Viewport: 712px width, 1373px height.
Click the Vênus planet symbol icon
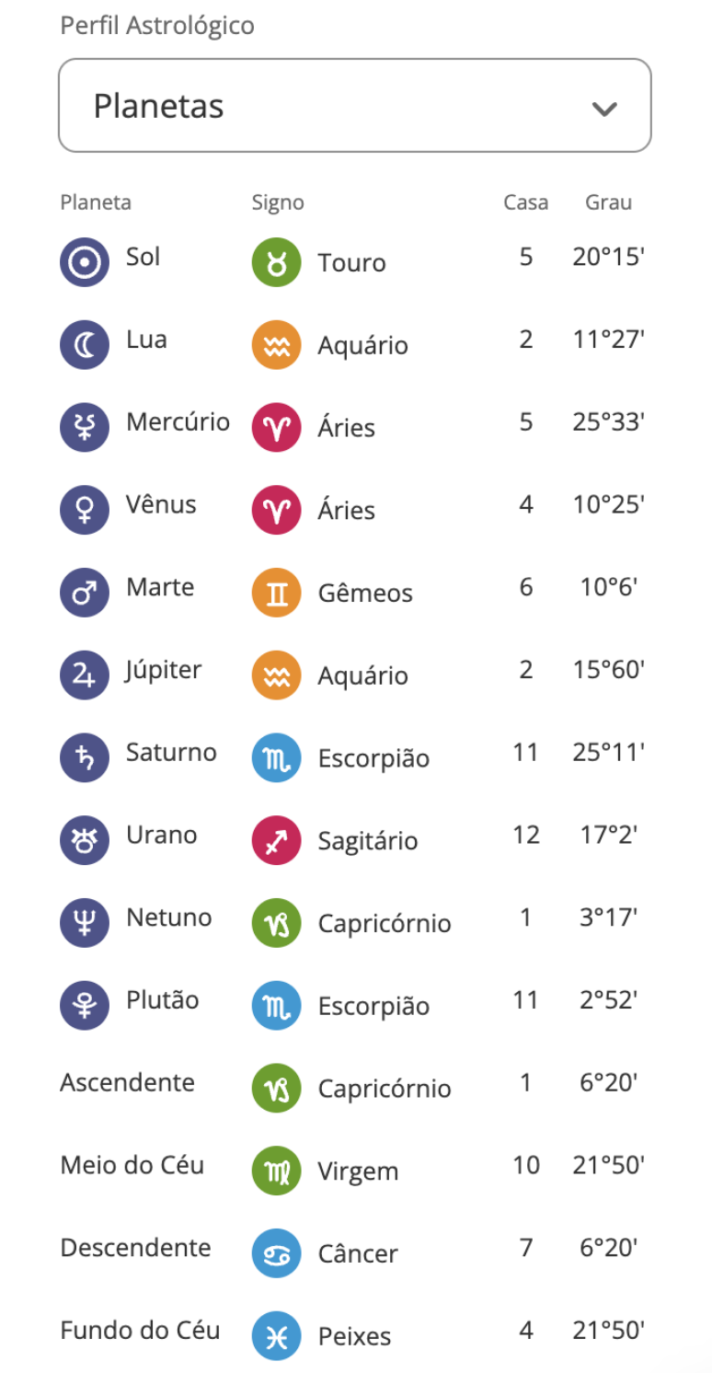tap(85, 510)
